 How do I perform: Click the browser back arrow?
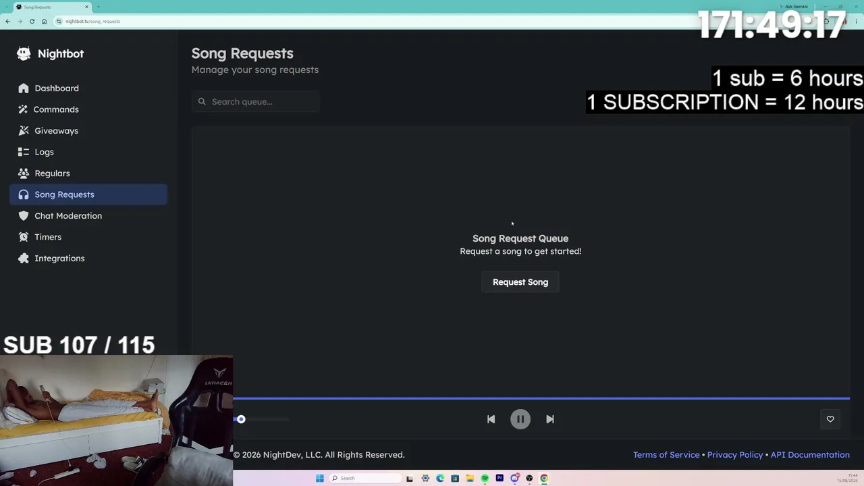coord(7,22)
